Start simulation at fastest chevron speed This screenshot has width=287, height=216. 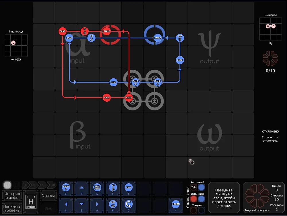click(x=52, y=185)
